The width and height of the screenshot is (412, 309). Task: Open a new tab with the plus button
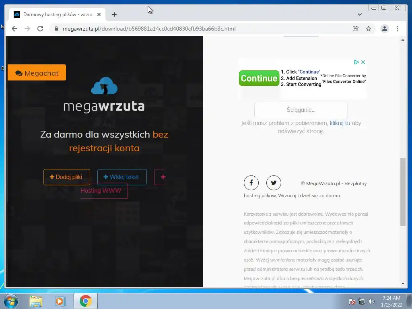(114, 14)
